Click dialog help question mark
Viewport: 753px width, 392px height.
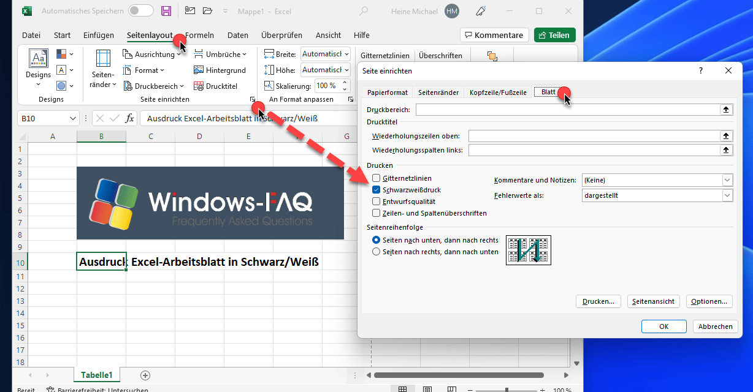coord(701,71)
